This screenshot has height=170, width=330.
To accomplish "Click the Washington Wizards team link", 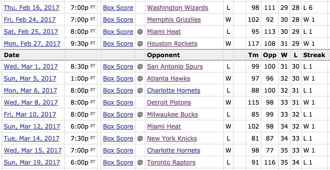I will pyautogui.click(x=178, y=8).
